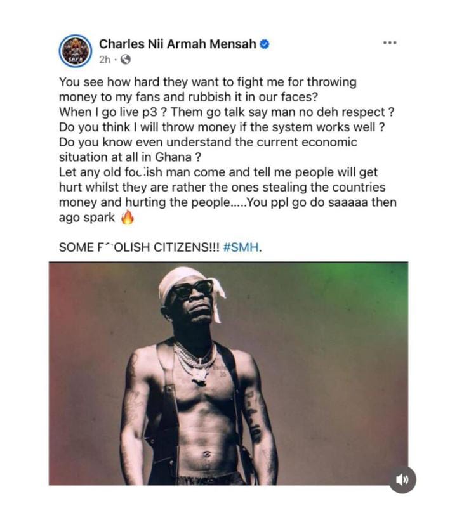This screenshot has height=527, width=457.
Task: Click the globe public privacy icon
Action: click(x=126, y=60)
